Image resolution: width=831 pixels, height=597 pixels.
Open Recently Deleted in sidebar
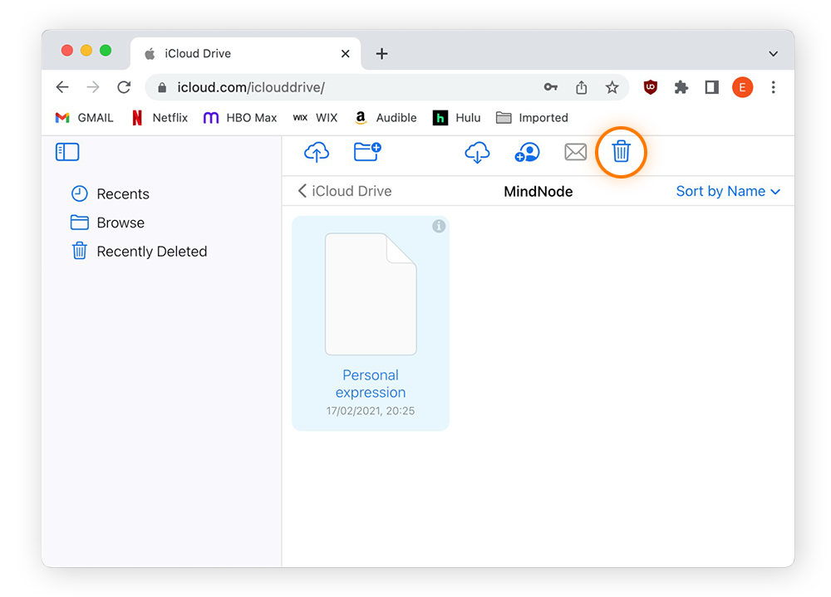[x=139, y=251]
